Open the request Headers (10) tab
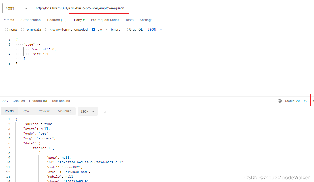The image size is (314, 182). click(x=57, y=20)
